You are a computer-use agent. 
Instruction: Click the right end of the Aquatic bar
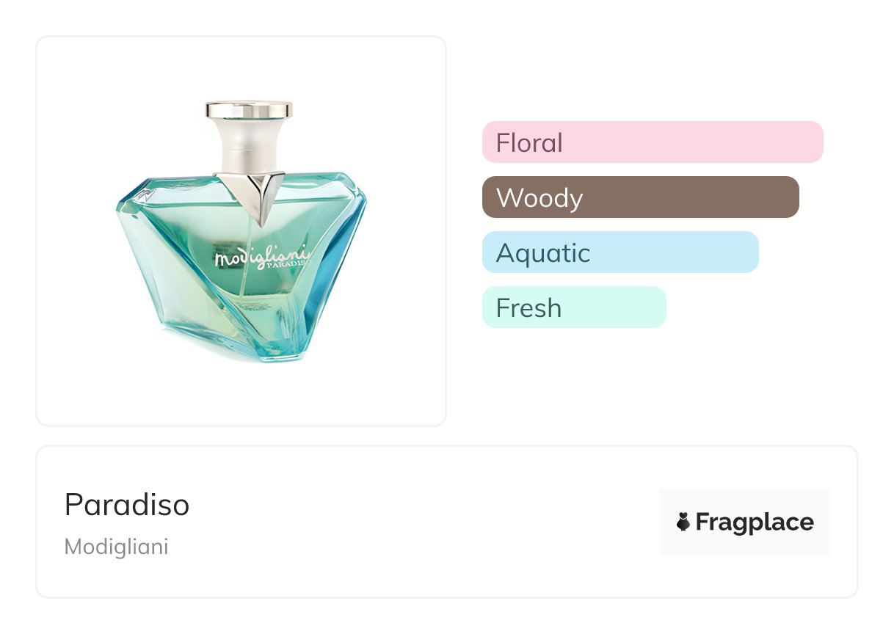[x=749, y=252]
